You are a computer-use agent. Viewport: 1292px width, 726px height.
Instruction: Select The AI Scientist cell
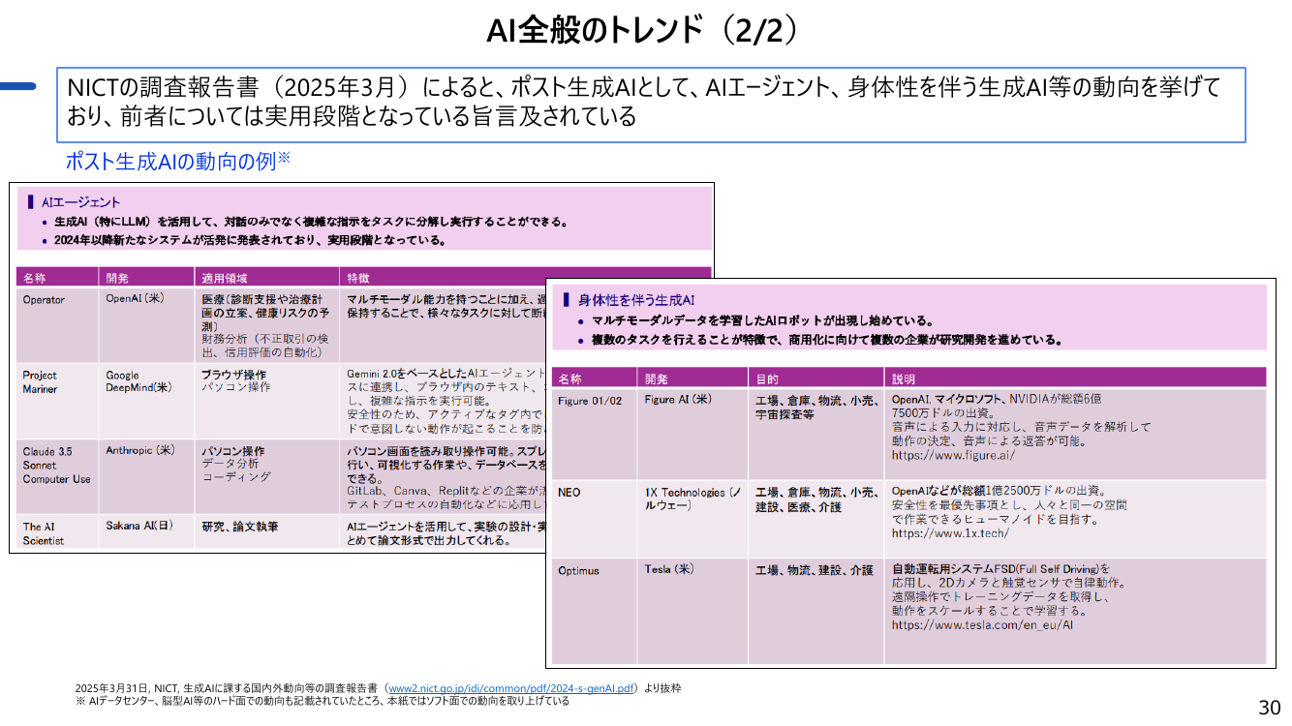(59, 533)
